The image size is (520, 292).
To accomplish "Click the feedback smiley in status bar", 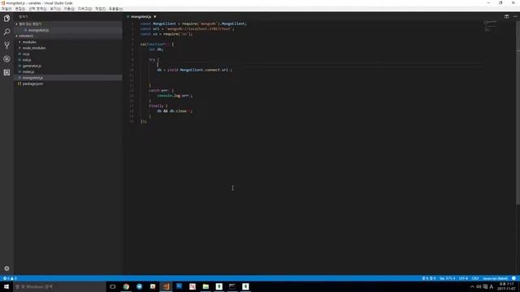I will tap(513, 278).
